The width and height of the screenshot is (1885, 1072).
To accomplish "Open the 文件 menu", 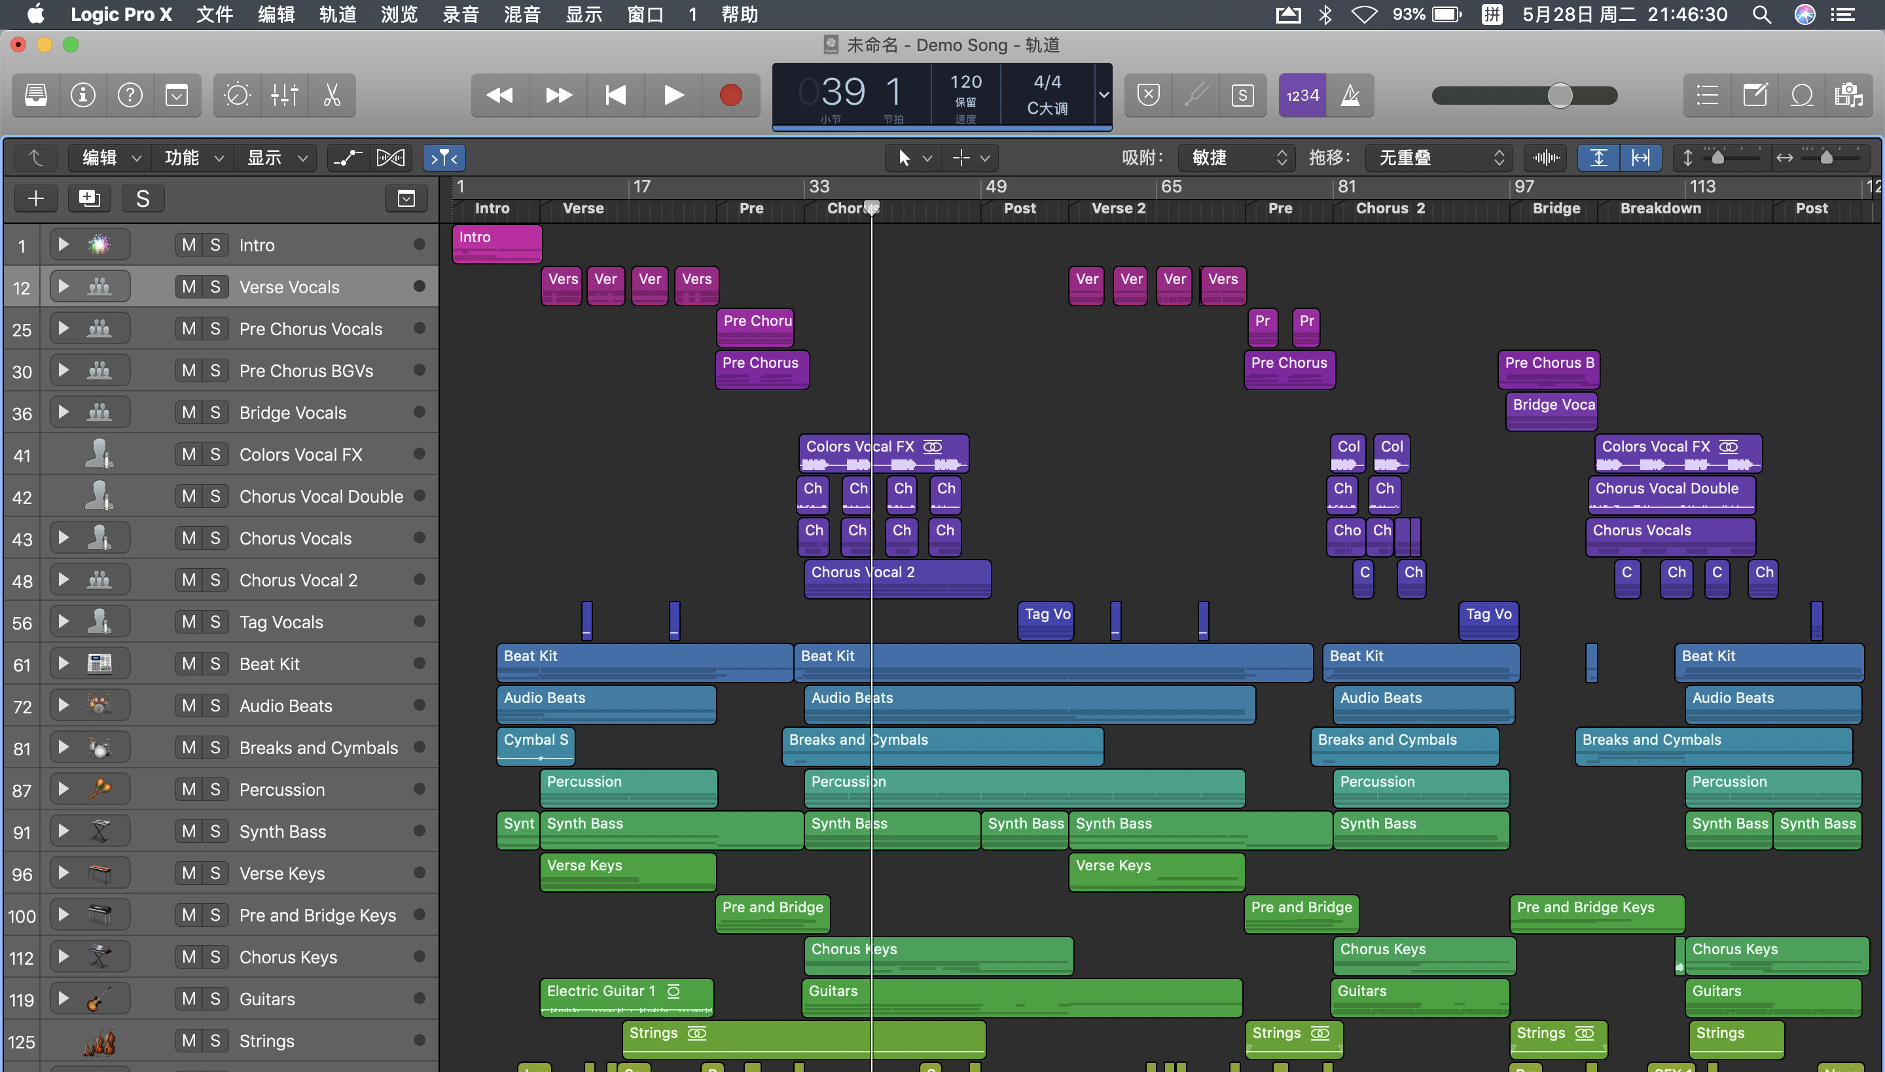I will (214, 14).
